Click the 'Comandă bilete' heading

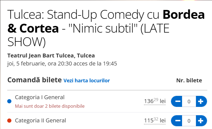[34, 80]
